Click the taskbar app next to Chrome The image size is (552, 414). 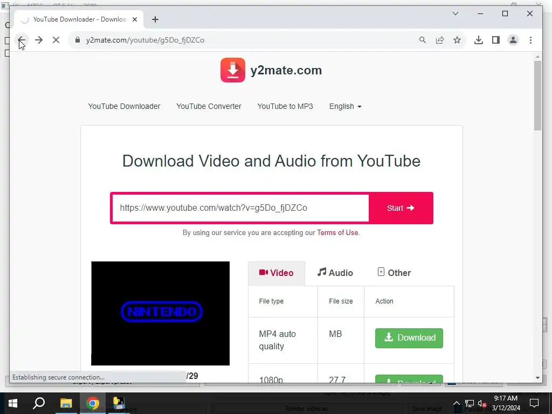119,403
